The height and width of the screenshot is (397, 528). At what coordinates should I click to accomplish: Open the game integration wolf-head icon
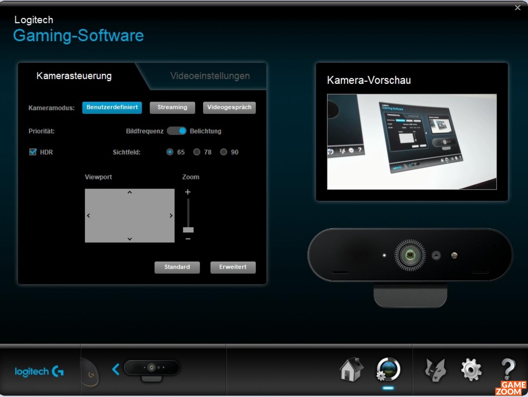435,369
